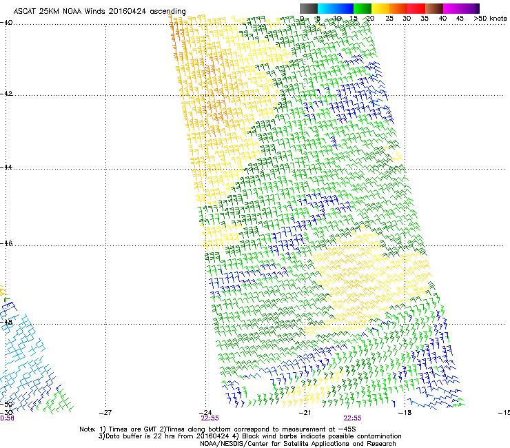Click the -42 latitude axis label
This screenshot has height=448, width=510.
pos(6,93)
